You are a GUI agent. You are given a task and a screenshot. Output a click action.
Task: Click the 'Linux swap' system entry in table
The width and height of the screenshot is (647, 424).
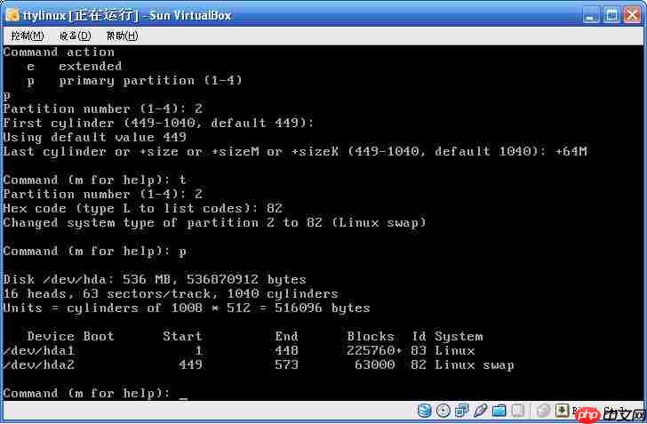(x=475, y=365)
